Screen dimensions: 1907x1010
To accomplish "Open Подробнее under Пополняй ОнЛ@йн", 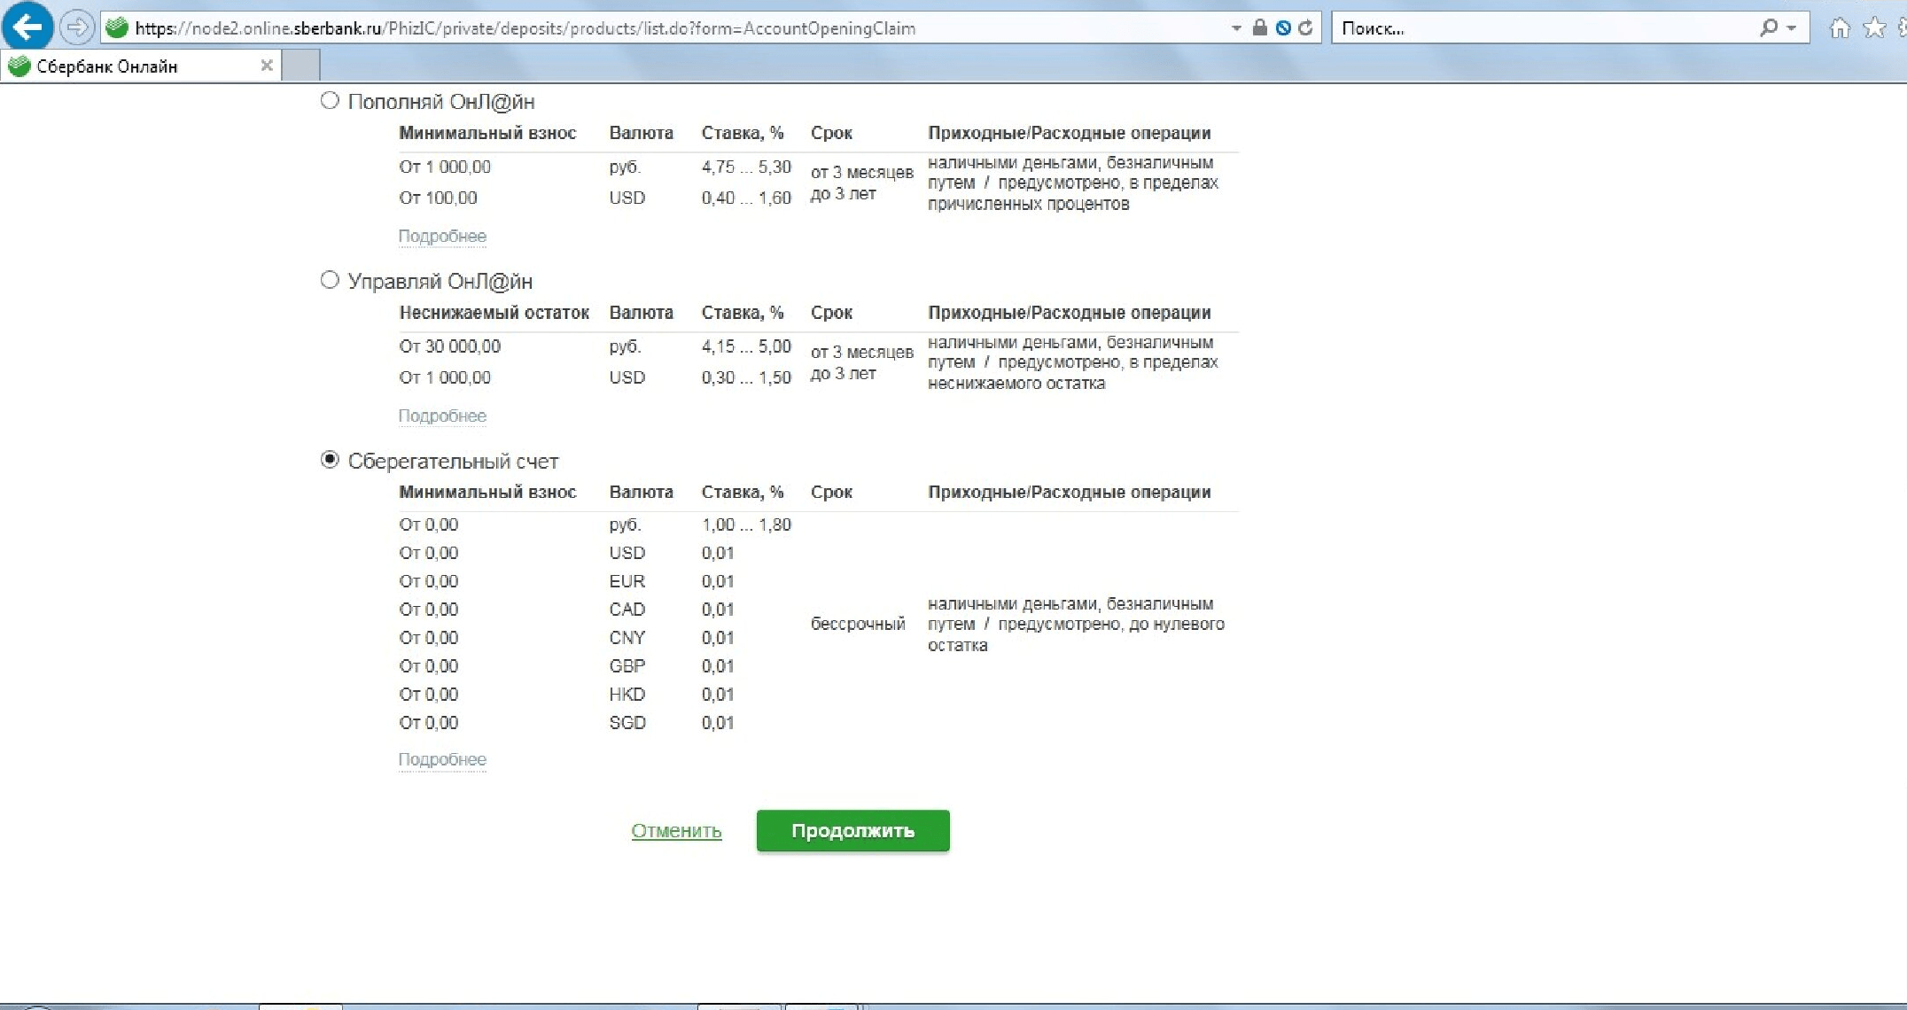I will (x=442, y=237).
